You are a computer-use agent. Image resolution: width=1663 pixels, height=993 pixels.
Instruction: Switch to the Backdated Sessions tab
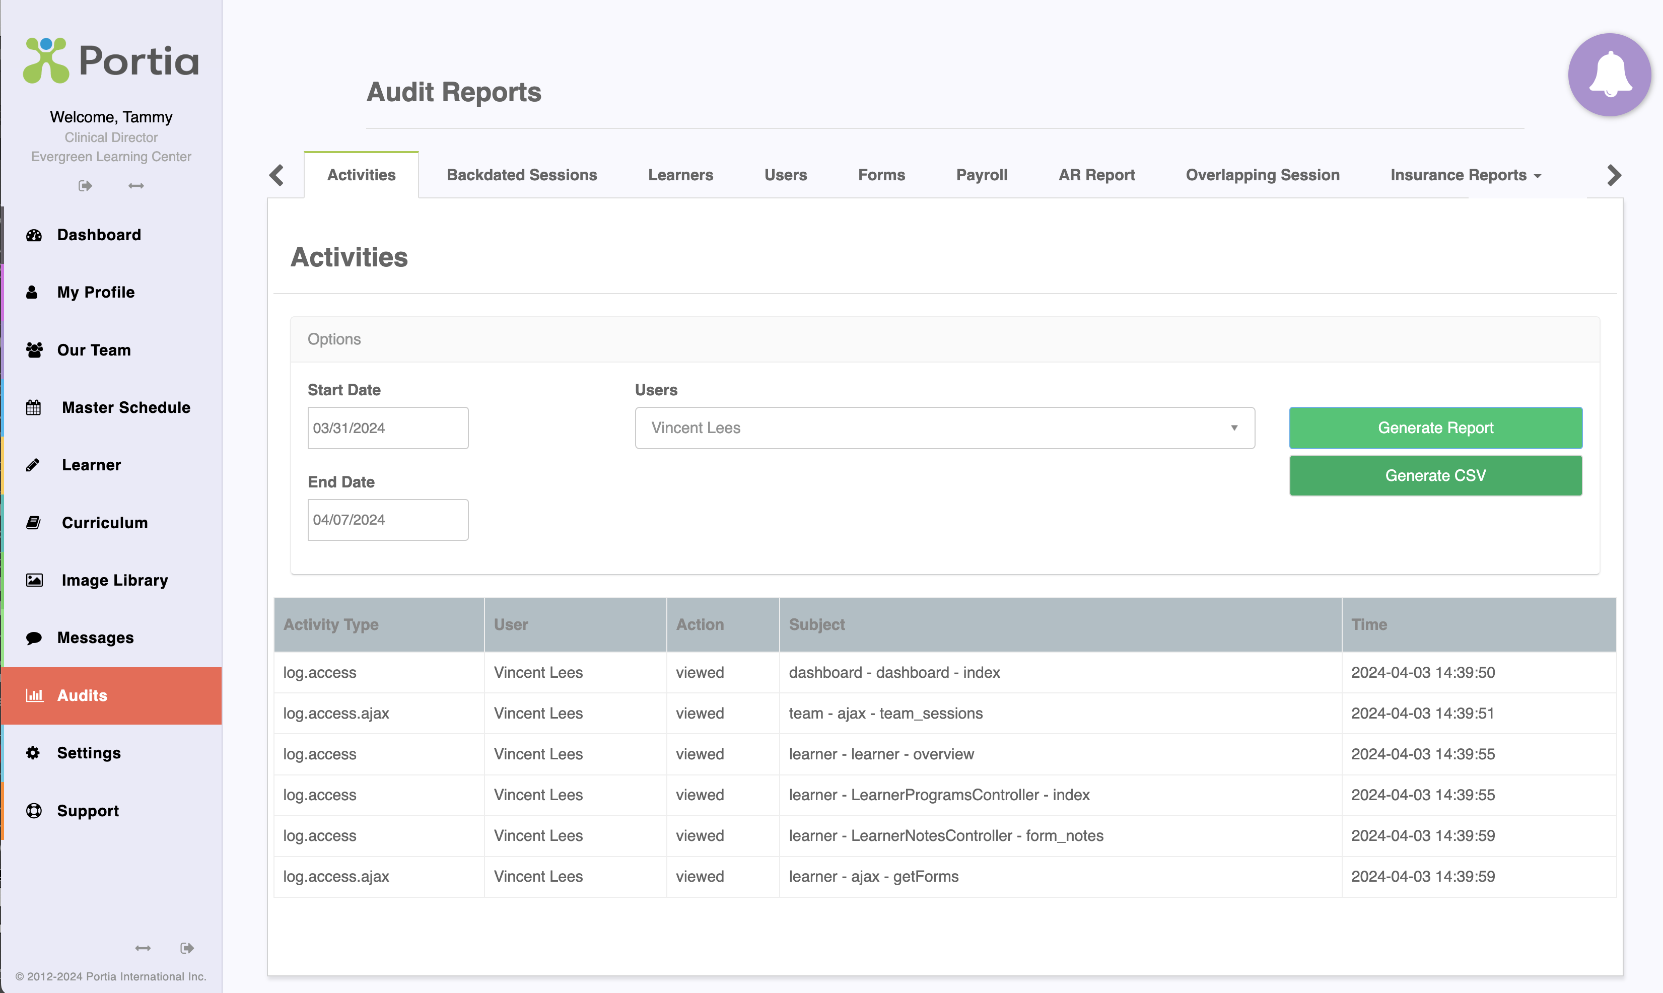tap(521, 175)
